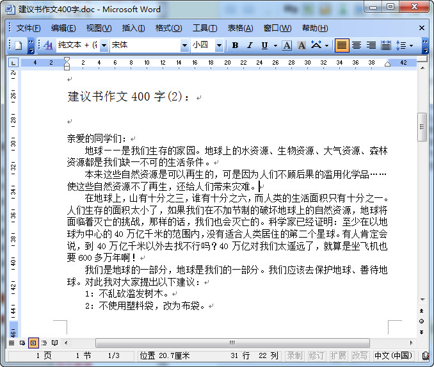Apply the Character Border icon
This screenshot has width=434, height=367.
[287, 45]
